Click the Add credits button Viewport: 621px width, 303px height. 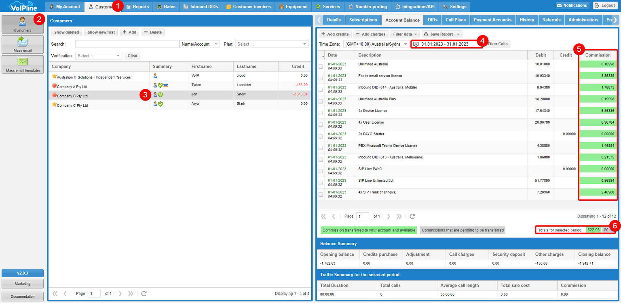(x=335, y=34)
